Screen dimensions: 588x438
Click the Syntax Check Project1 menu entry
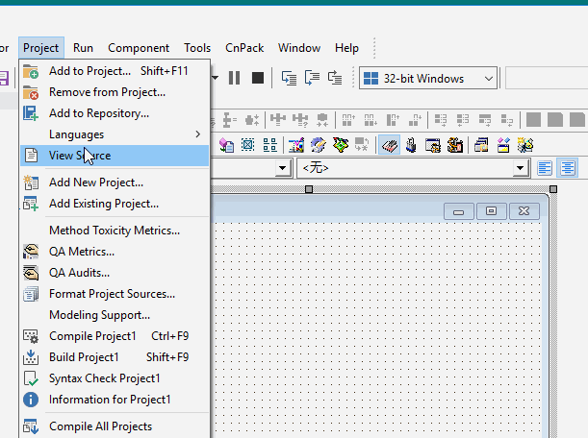[104, 378]
